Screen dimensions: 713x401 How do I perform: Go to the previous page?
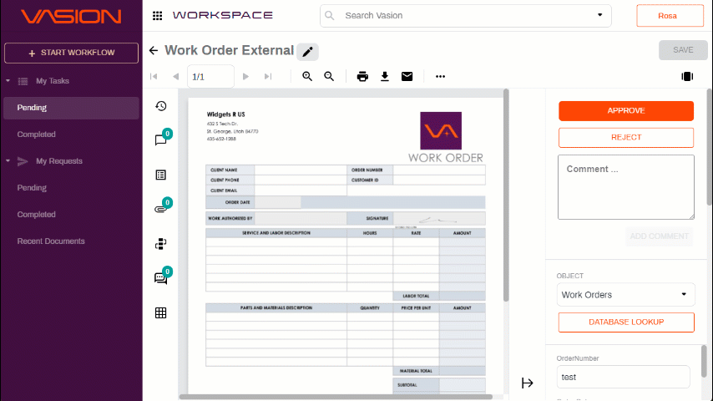tap(176, 77)
